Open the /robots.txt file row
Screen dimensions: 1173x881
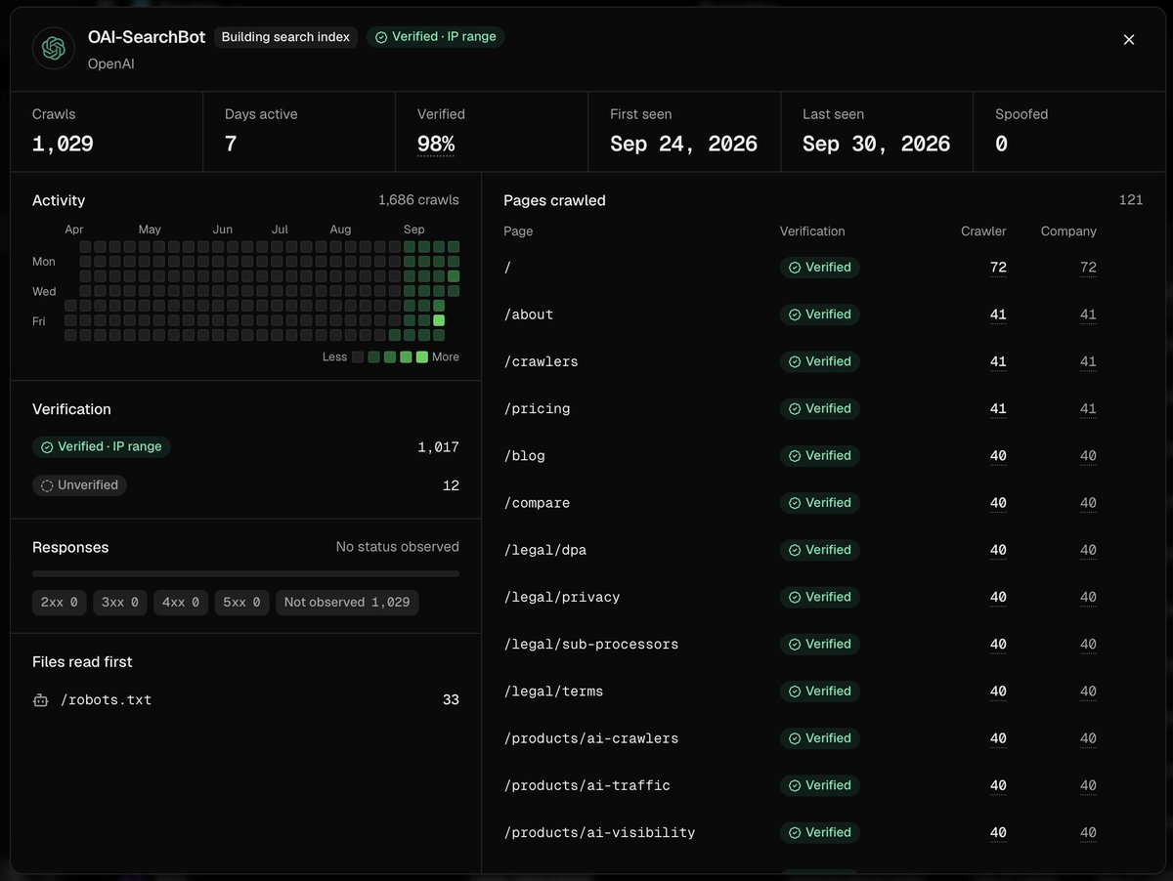(245, 700)
